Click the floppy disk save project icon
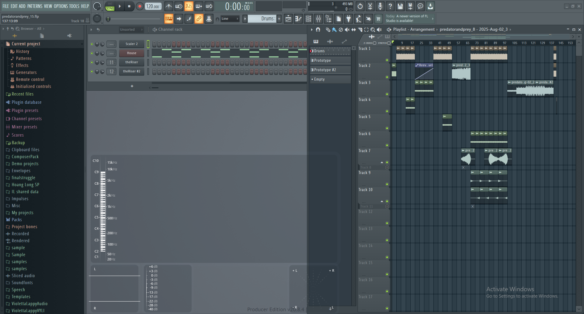 pyautogui.click(x=400, y=6)
